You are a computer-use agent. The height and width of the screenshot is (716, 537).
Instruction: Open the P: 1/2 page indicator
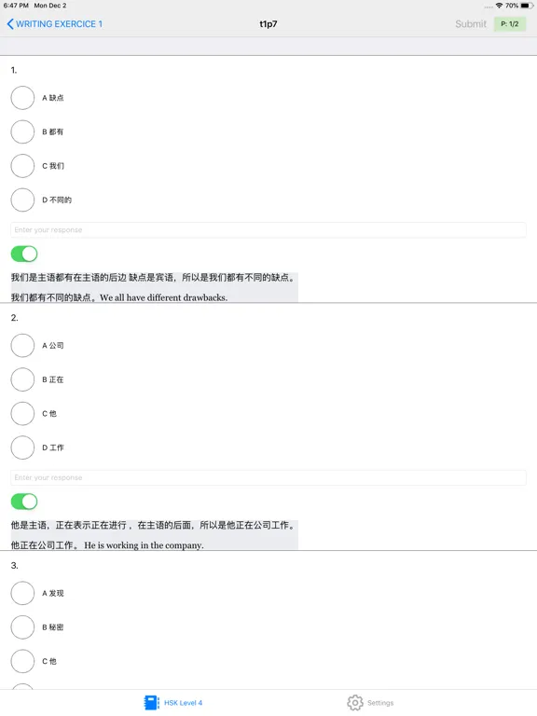[x=510, y=23]
